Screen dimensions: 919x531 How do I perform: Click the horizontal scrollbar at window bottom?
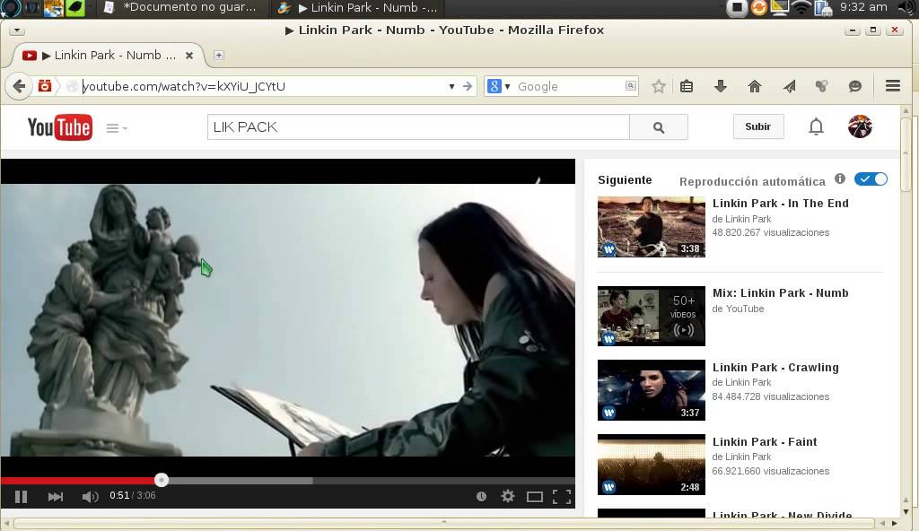pyautogui.click(x=445, y=523)
